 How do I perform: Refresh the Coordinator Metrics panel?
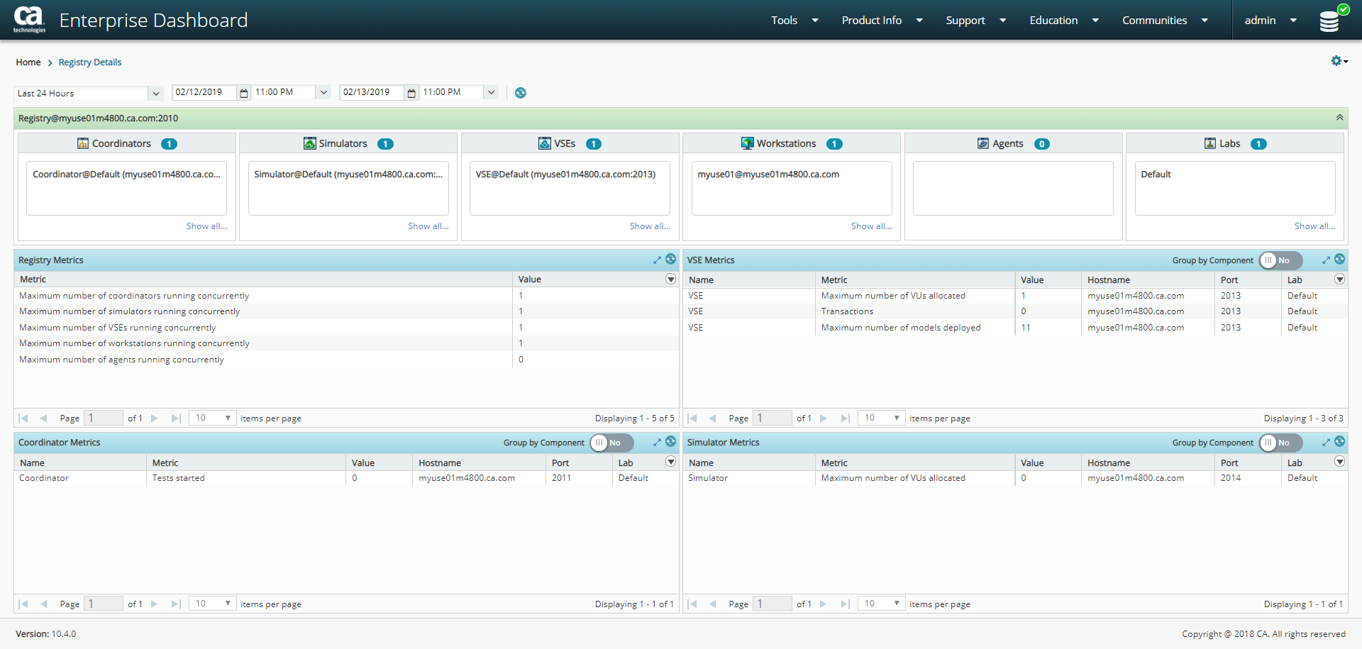670,441
